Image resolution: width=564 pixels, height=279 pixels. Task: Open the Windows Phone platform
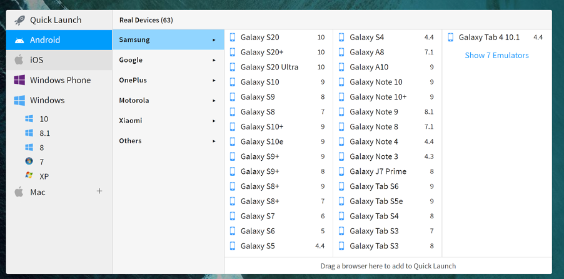(59, 80)
